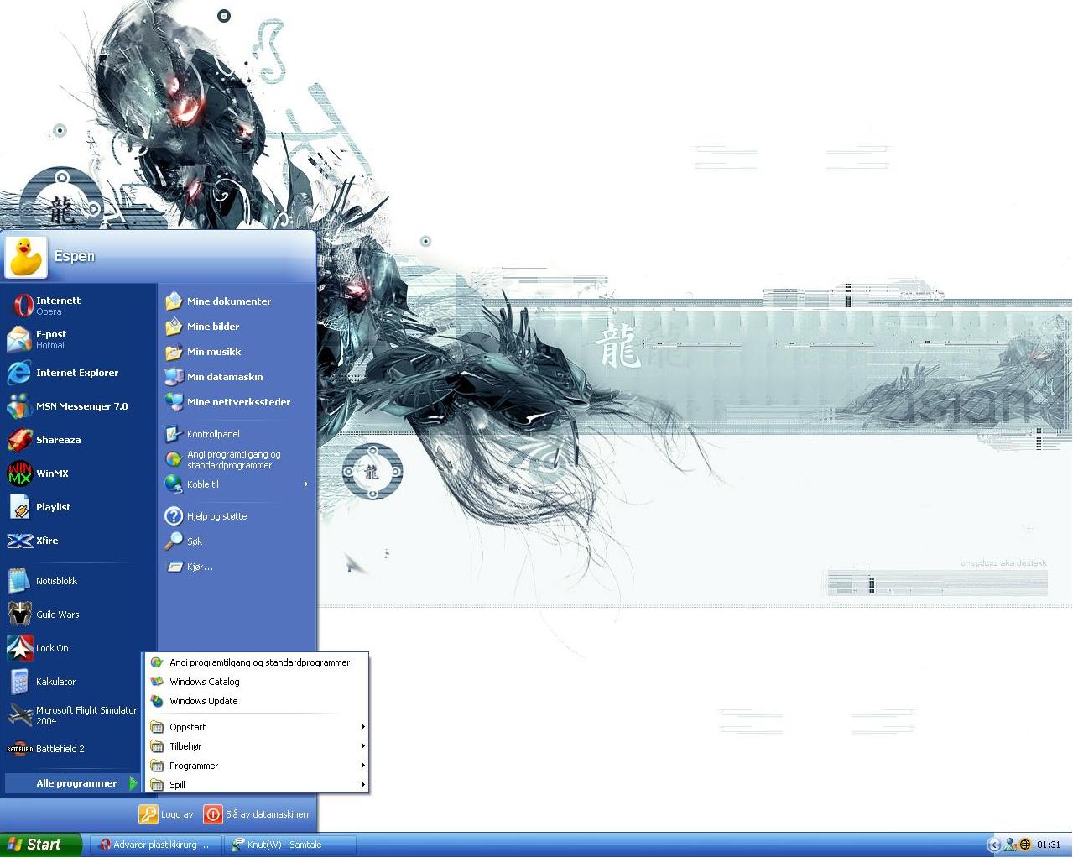Select Angi programtilgang og standardprogrammer in Start menu right column
This screenshot has height=863, width=1073.
pyautogui.click(x=237, y=459)
